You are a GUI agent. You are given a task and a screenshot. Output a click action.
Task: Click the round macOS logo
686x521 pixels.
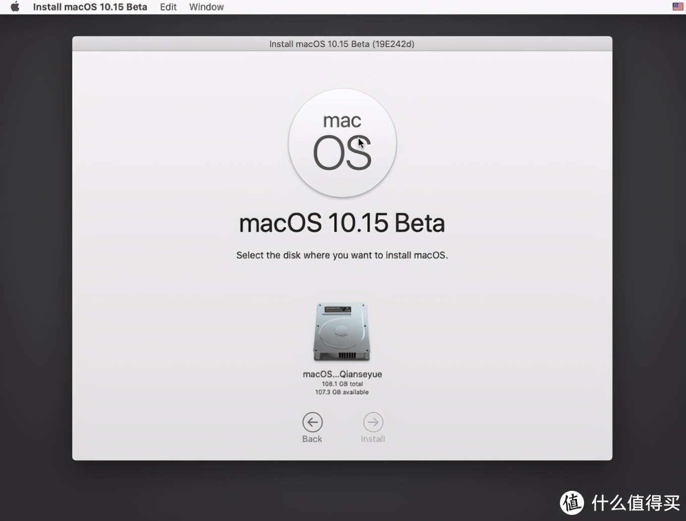tap(342, 143)
